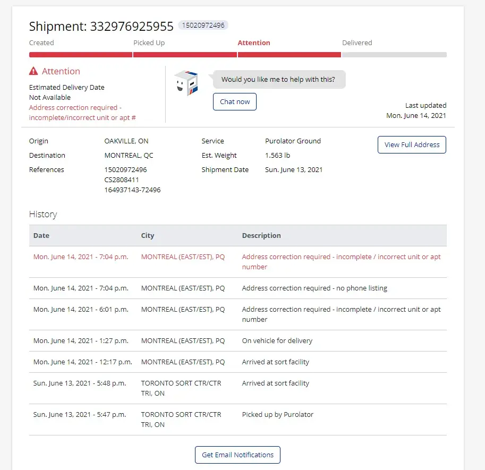Click red address correction warning under Estimated Delivery
Image resolution: width=485 pixels, height=470 pixels.
(x=82, y=113)
